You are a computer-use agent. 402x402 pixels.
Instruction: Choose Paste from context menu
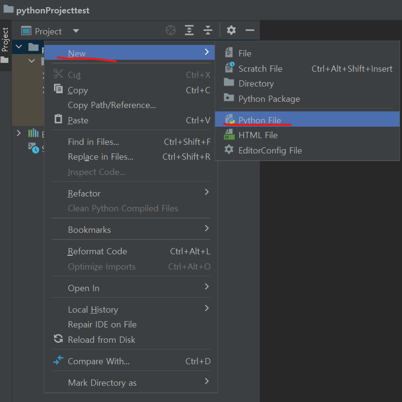[131, 120]
